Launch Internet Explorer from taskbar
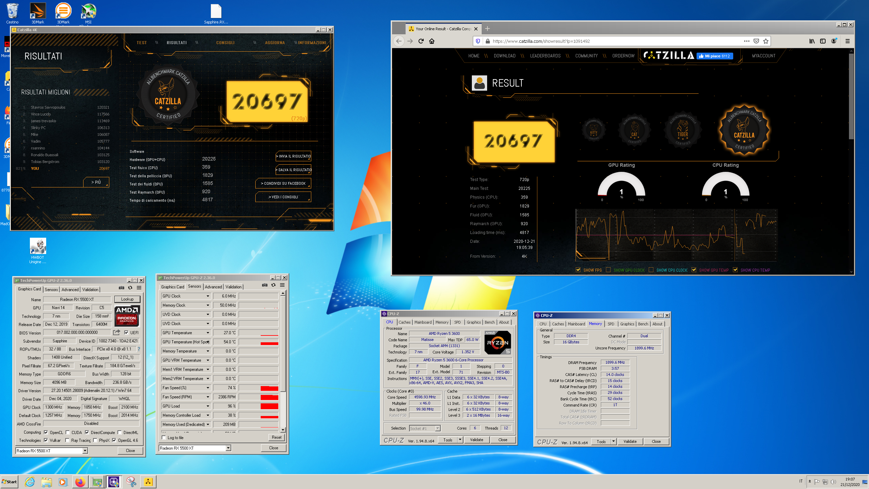The height and width of the screenshot is (489, 869). tap(30, 482)
